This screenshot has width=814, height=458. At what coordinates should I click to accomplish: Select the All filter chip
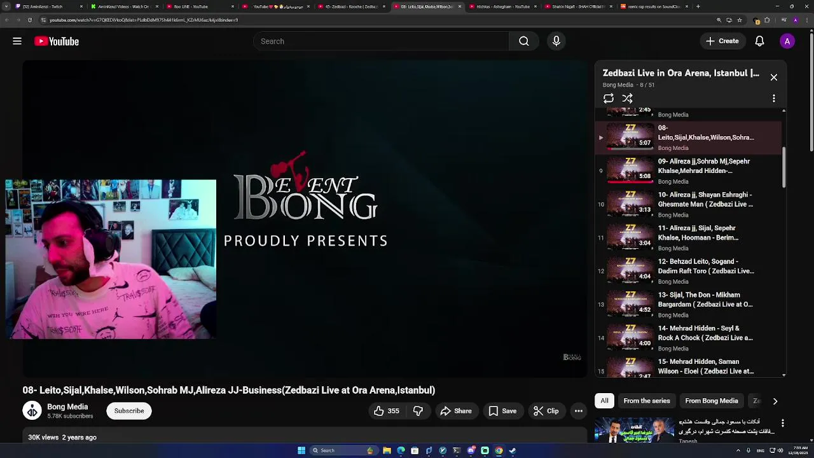tap(604, 401)
